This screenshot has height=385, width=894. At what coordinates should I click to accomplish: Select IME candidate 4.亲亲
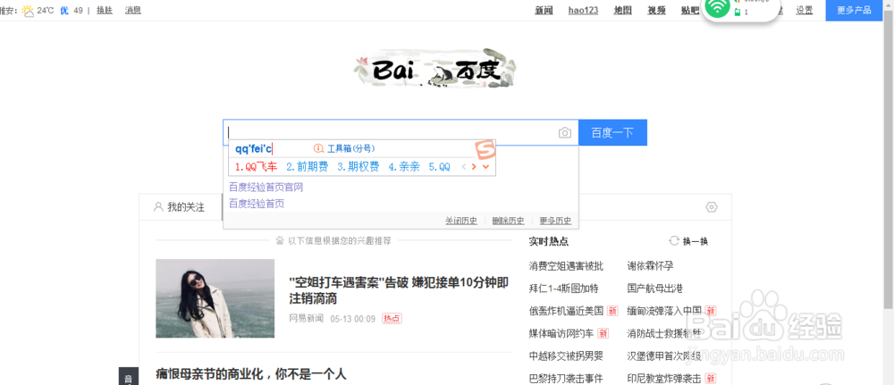[404, 167]
